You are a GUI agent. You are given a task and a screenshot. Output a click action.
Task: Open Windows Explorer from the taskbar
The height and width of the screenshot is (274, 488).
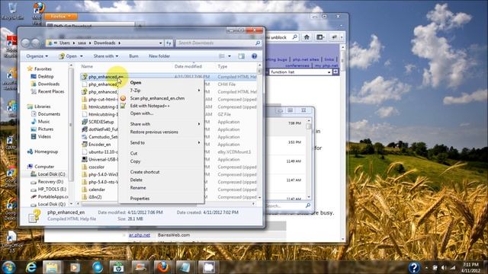pos(52,267)
